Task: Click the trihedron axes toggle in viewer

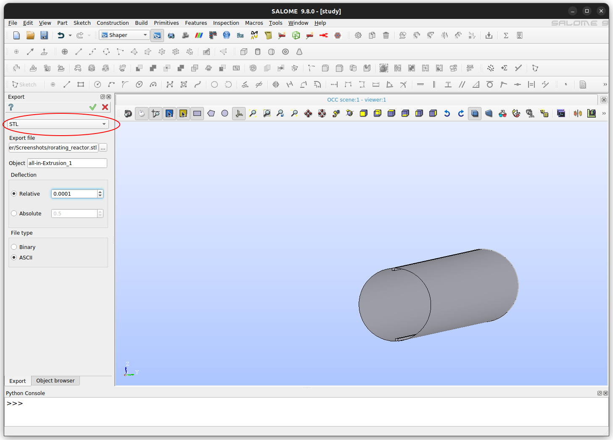Action: [239, 113]
